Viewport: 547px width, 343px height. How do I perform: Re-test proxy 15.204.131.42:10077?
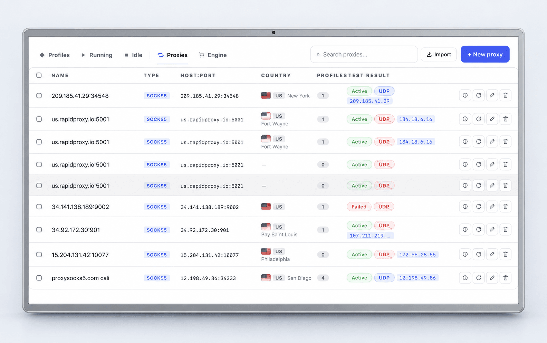[x=479, y=254]
